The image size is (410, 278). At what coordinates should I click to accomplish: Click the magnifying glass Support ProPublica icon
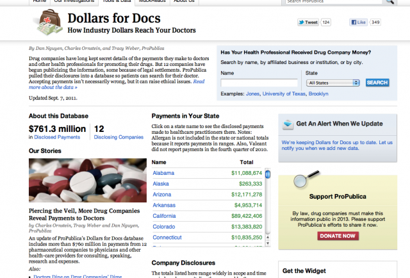pyautogui.click(x=306, y=179)
